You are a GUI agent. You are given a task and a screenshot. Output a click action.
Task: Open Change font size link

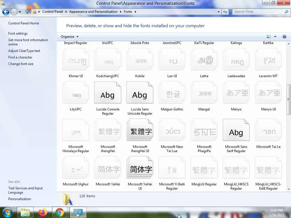[x=21, y=64]
